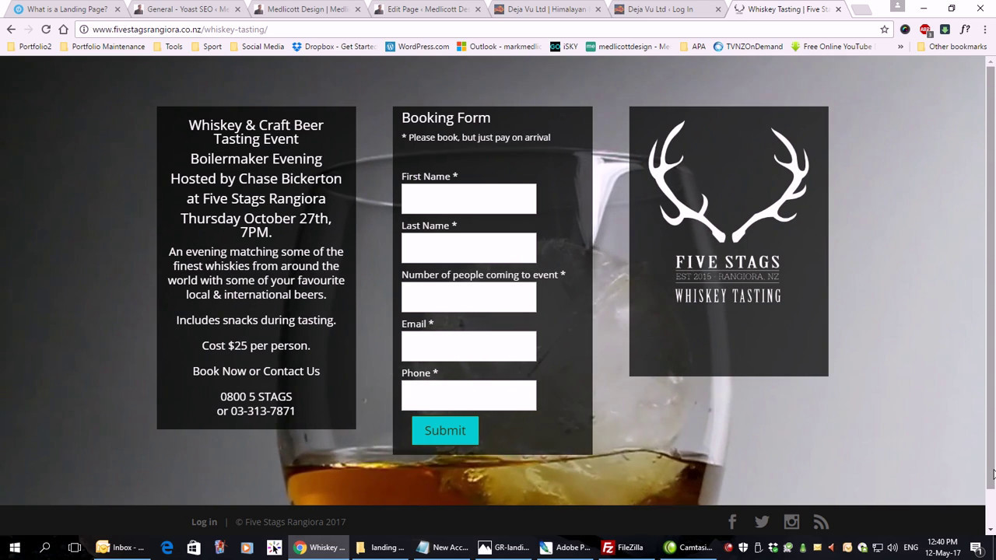
Task: Submit the booking form
Action: 445,430
